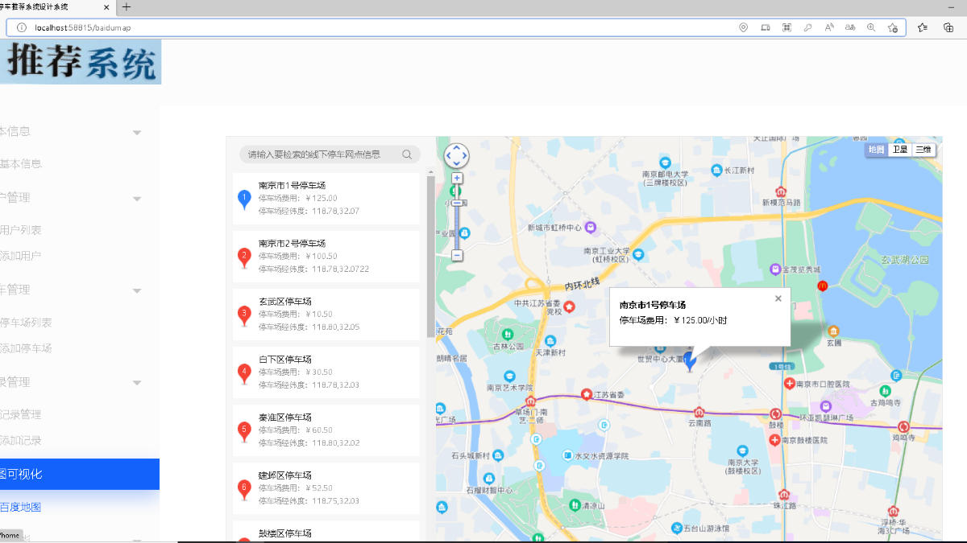
Task: Switch map to 三维 3D view
Action: [x=923, y=150]
